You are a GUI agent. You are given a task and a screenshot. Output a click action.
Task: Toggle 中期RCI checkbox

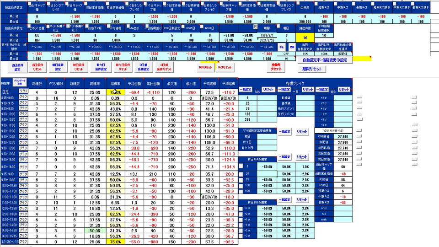[x=335, y=4]
